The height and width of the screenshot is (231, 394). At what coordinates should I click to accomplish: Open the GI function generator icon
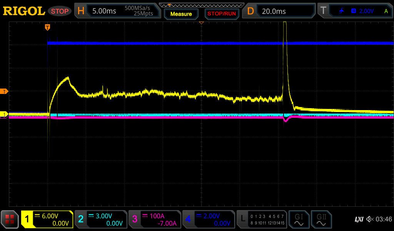[299, 219]
